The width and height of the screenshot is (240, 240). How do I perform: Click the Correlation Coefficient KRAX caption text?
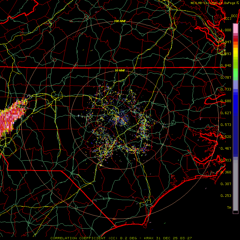point(121,238)
